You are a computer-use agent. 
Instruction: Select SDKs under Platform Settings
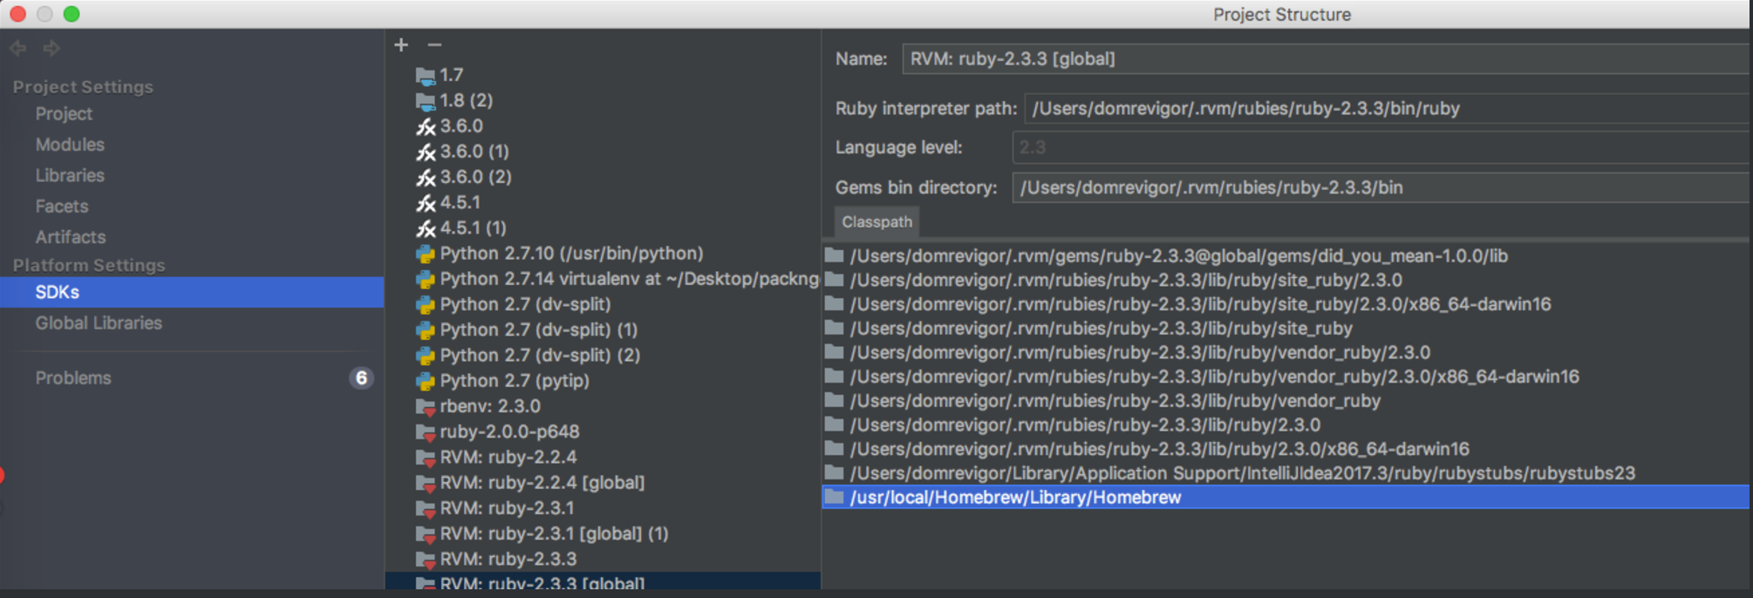(x=192, y=292)
